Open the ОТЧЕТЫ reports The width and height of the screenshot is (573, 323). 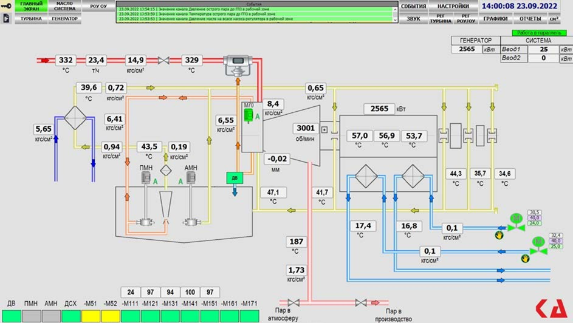click(x=530, y=19)
